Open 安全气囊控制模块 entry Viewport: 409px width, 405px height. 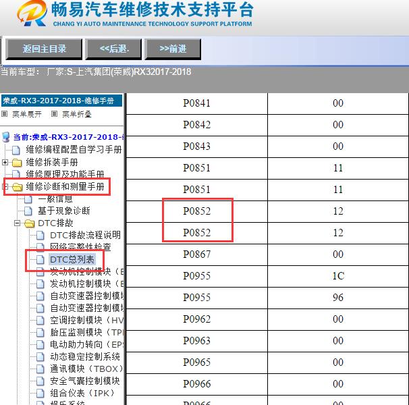(85, 381)
